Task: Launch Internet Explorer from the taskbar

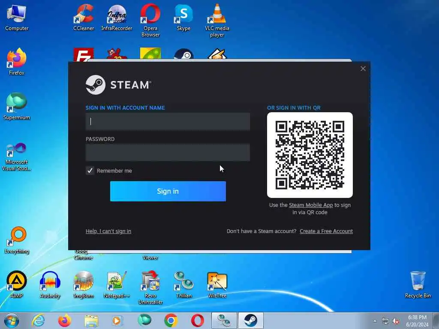Action: coord(38,320)
